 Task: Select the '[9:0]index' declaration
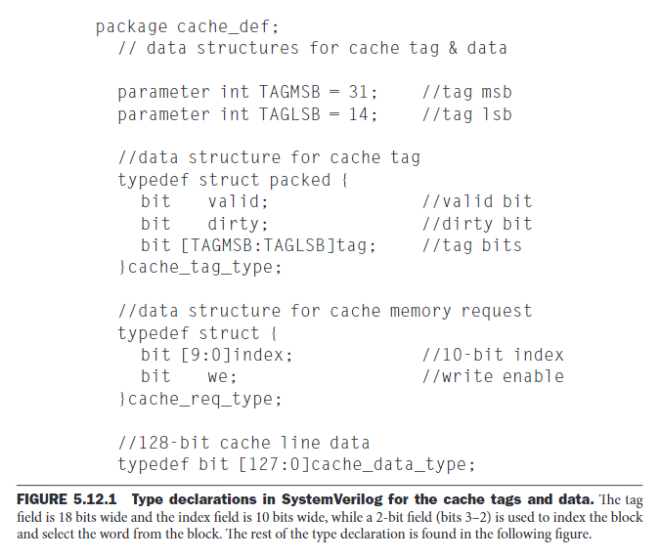click(x=232, y=355)
